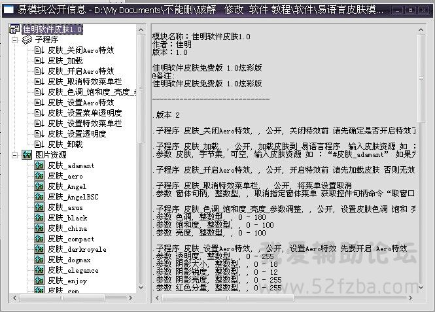Click tree panel scroll right arrow
The image size is (435, 312).
[130, 298]
